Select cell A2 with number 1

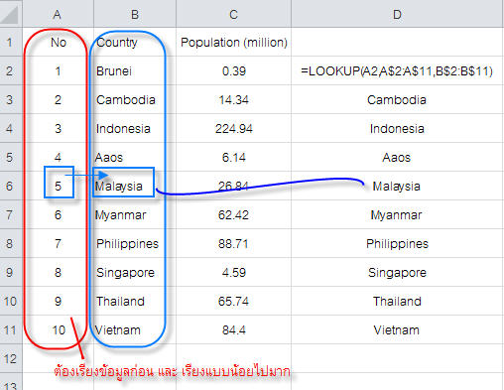click(59, 70)
